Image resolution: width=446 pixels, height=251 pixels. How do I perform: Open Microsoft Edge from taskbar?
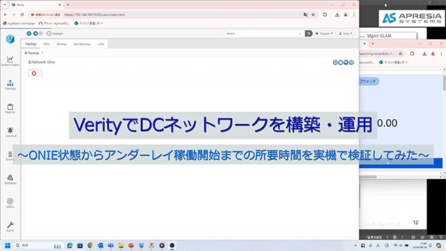pos(70,245)
